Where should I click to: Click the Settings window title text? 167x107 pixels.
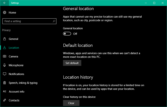click(x=15, y=3)
